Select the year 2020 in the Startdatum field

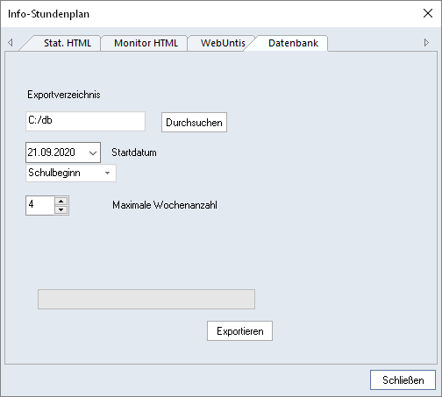(64, 152)
